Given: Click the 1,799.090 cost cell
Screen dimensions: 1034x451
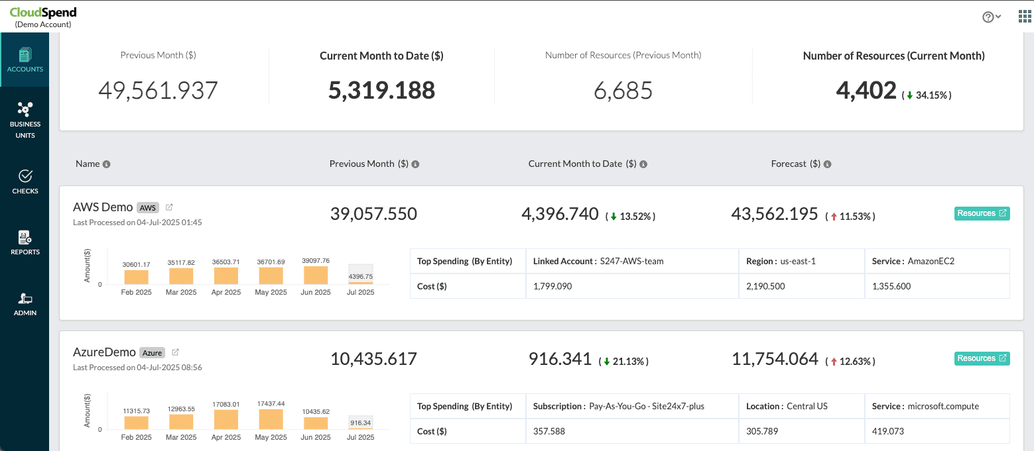Looking at the screenshot, I should [632, 286].
